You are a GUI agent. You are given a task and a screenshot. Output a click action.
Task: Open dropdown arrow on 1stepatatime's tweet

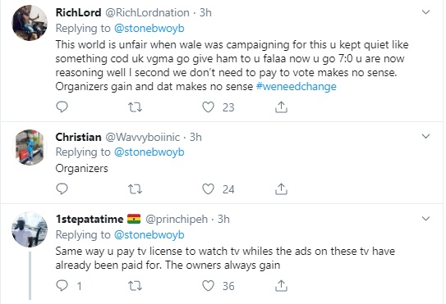(425, 219)
